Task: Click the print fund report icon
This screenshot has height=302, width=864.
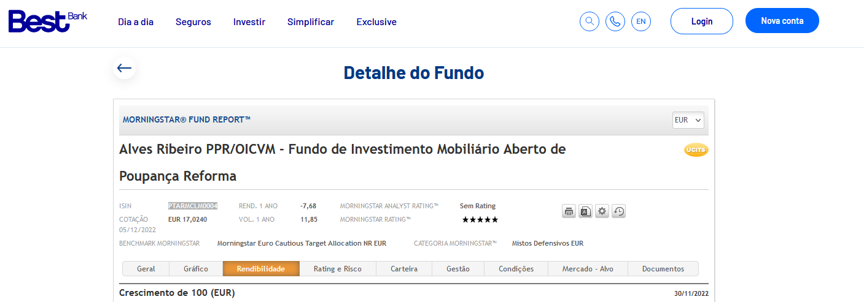Action: [x=569, y=211]
